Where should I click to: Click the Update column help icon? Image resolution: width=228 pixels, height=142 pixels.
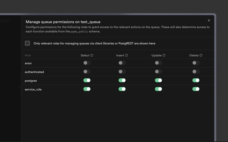(164, 55)
